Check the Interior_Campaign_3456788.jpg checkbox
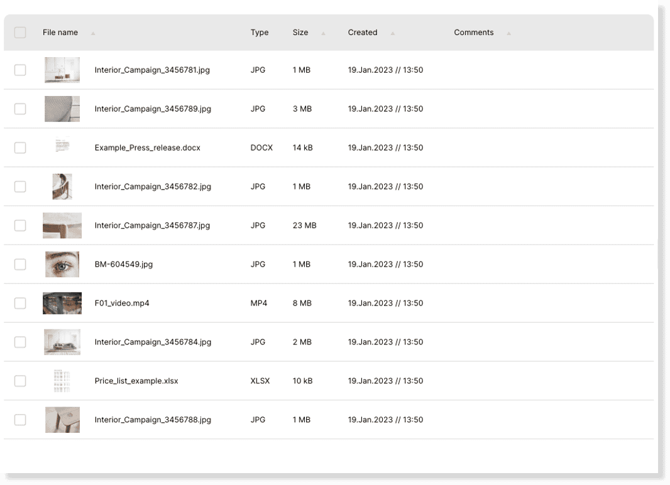670x485 pixels. coord(20,419)
